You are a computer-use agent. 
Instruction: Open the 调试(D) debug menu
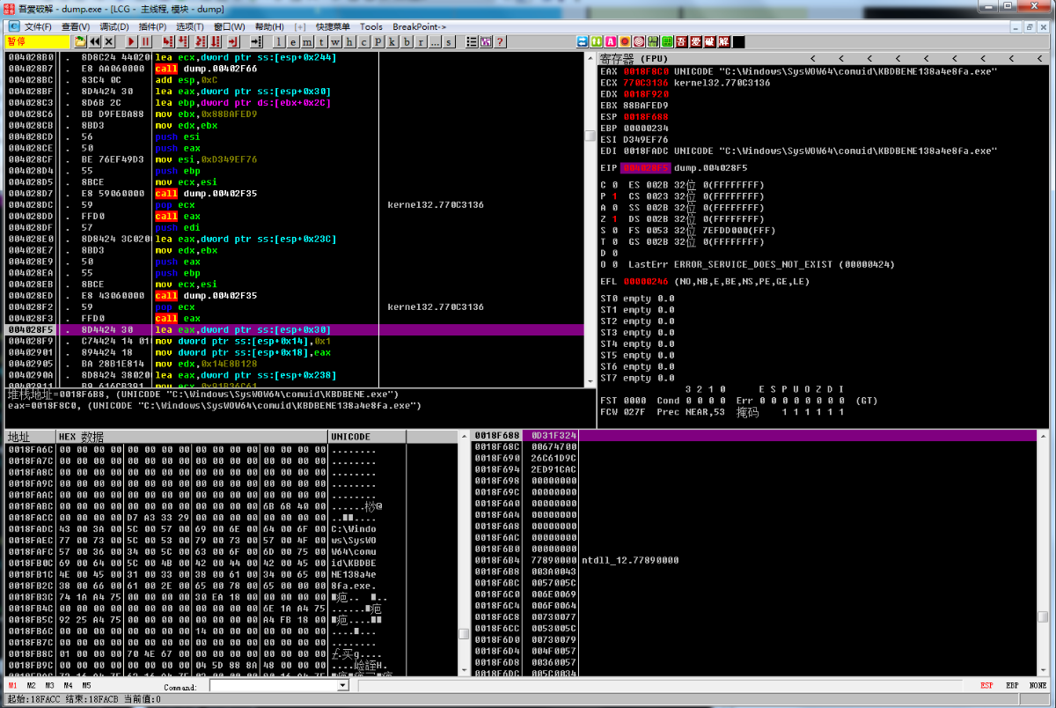pyautogui.click(x=113, y=26)
